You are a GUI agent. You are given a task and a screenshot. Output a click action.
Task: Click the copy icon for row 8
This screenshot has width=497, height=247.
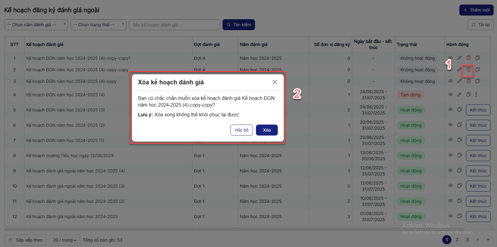click(x=459, y=155)
